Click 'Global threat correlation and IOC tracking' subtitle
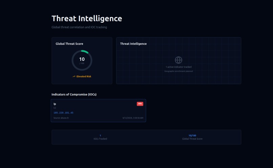Screen dimensions: 273x168 click(79, 27)
